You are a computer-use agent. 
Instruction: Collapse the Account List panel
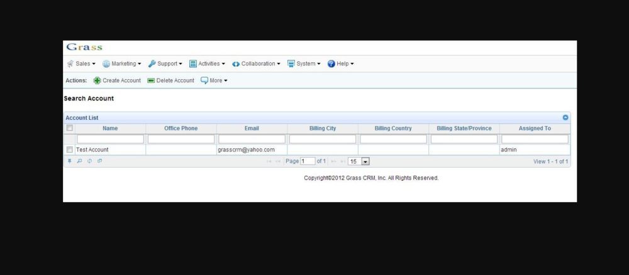[565, 117]
